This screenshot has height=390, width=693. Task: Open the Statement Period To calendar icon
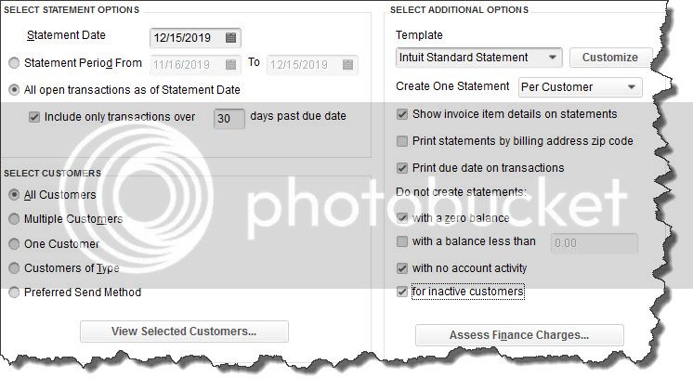347,64
